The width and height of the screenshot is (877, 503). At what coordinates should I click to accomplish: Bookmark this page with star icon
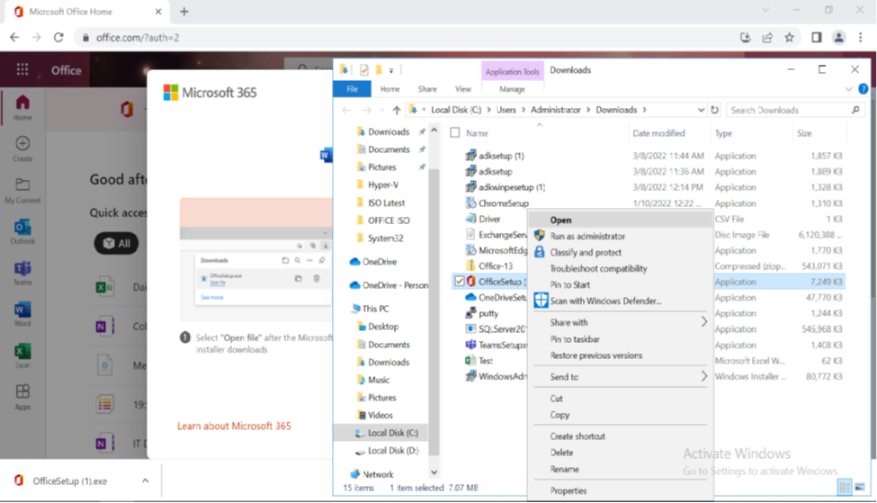(x=789, y=38)
